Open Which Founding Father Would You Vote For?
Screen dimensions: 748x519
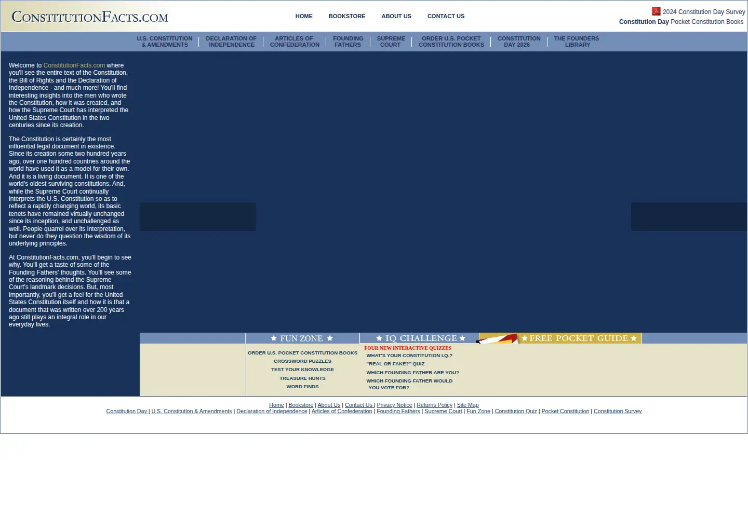click(409, 384)
